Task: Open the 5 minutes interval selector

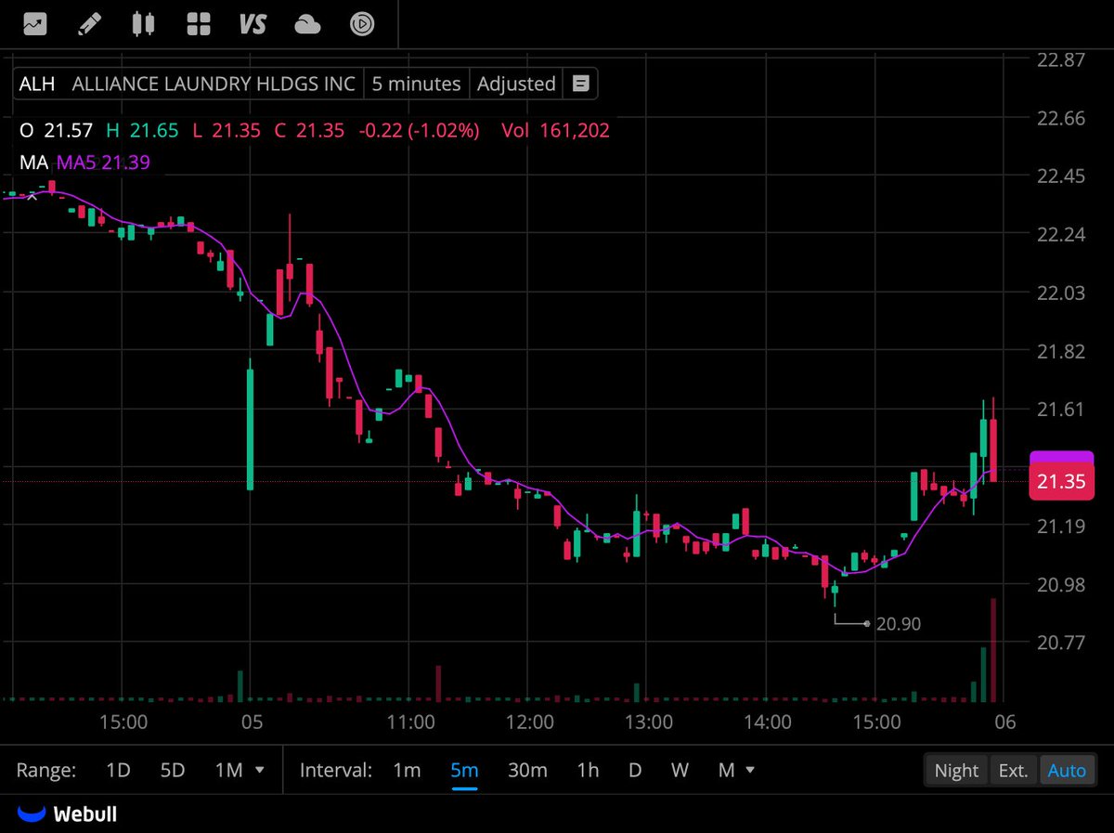Action: (417, 84)
